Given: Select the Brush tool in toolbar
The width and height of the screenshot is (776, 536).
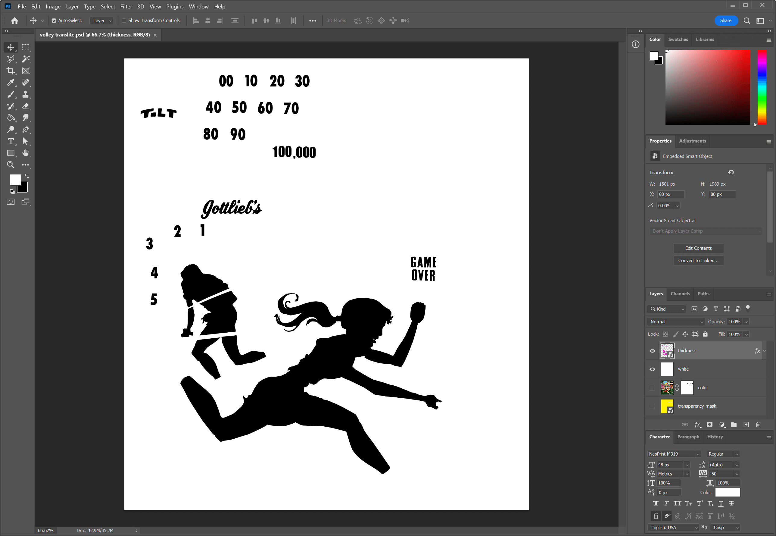Looking at the screenshot, I should tap(10, 94).
